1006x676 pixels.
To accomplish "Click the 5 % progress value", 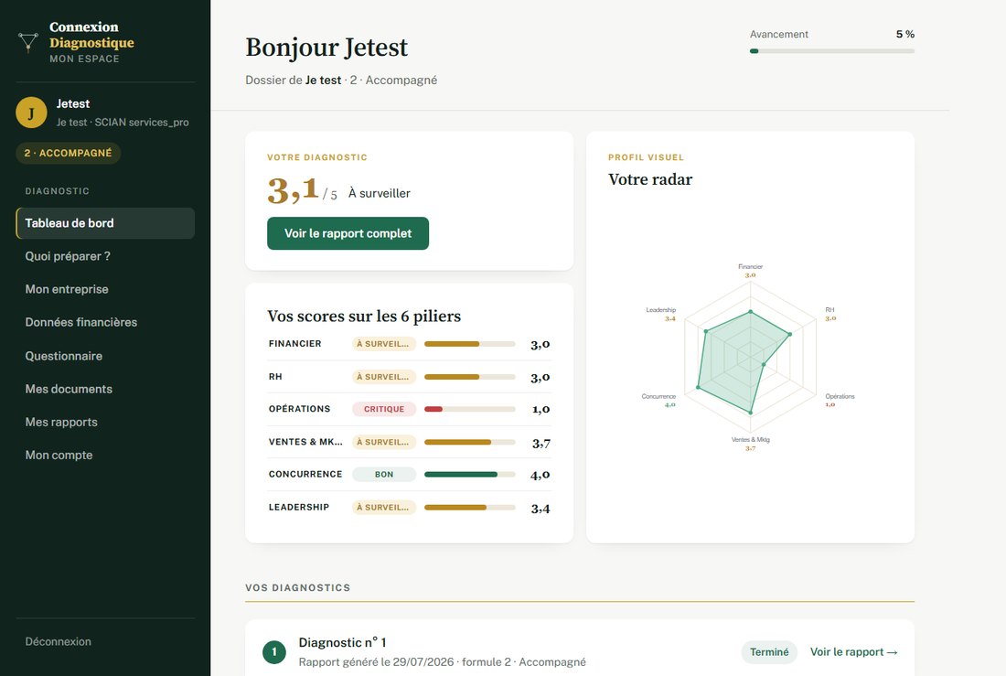I will [905, 34].
